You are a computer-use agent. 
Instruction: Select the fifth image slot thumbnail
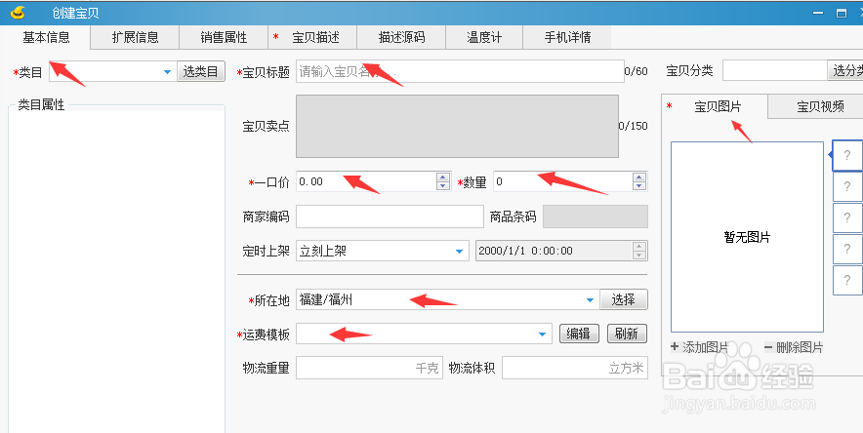click(x=847, y=280)
